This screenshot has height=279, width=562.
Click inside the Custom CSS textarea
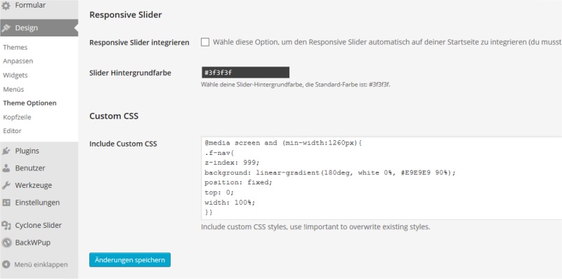coord(381,178)
